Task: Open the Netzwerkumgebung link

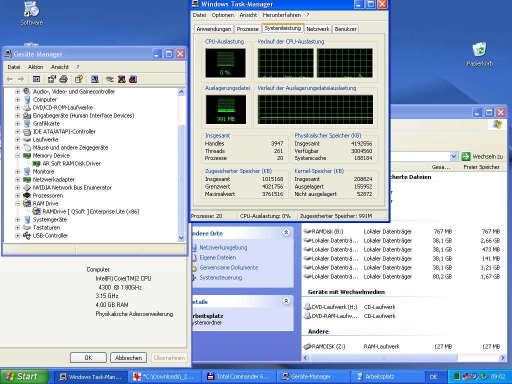Action: pyautogui.click(x=223, y=247)
